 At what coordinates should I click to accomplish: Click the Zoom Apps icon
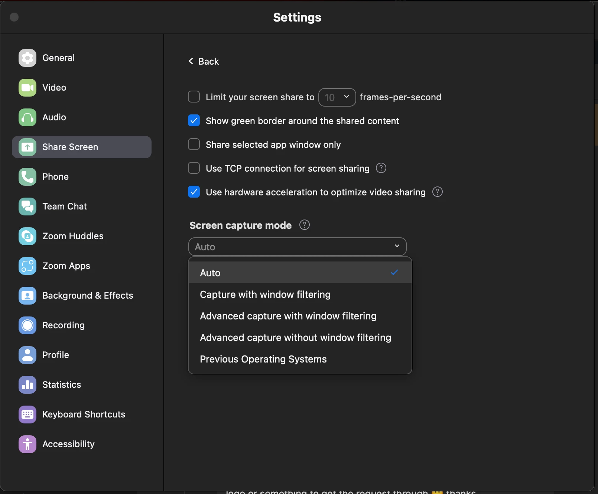tap(27, 266)
